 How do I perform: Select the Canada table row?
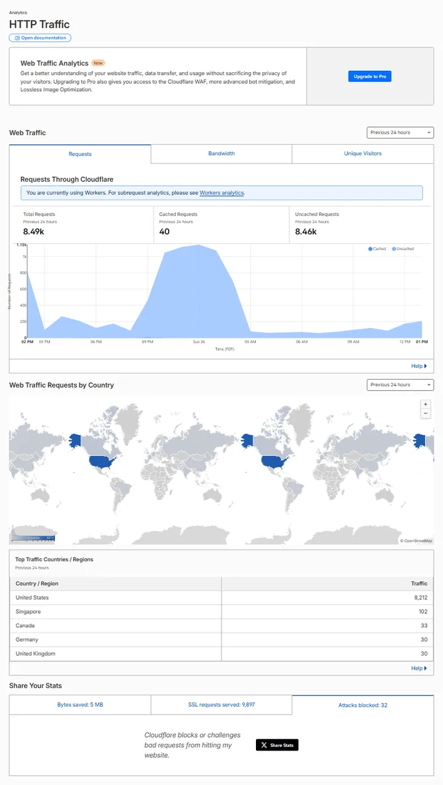coord(221,626)
